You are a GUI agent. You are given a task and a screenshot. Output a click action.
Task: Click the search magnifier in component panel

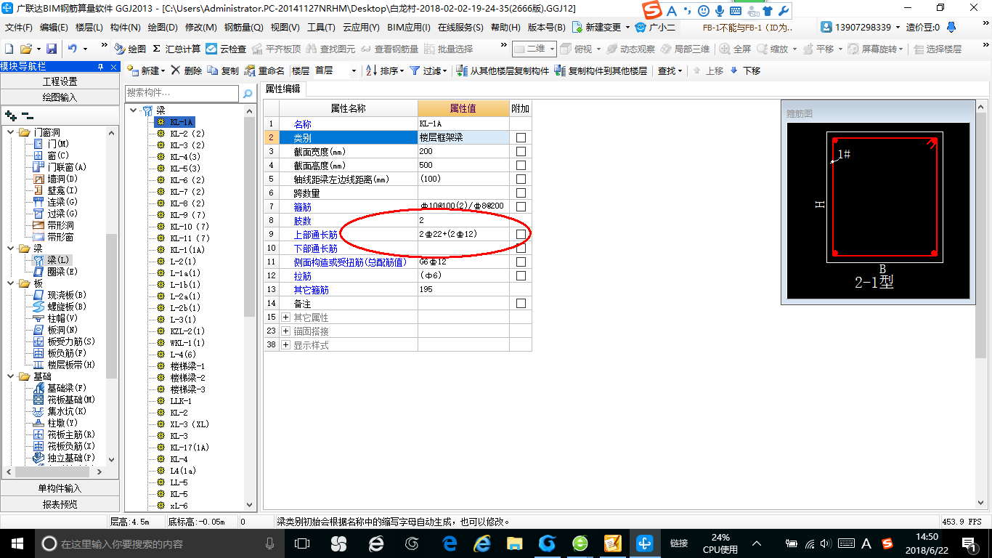(248, 93)
